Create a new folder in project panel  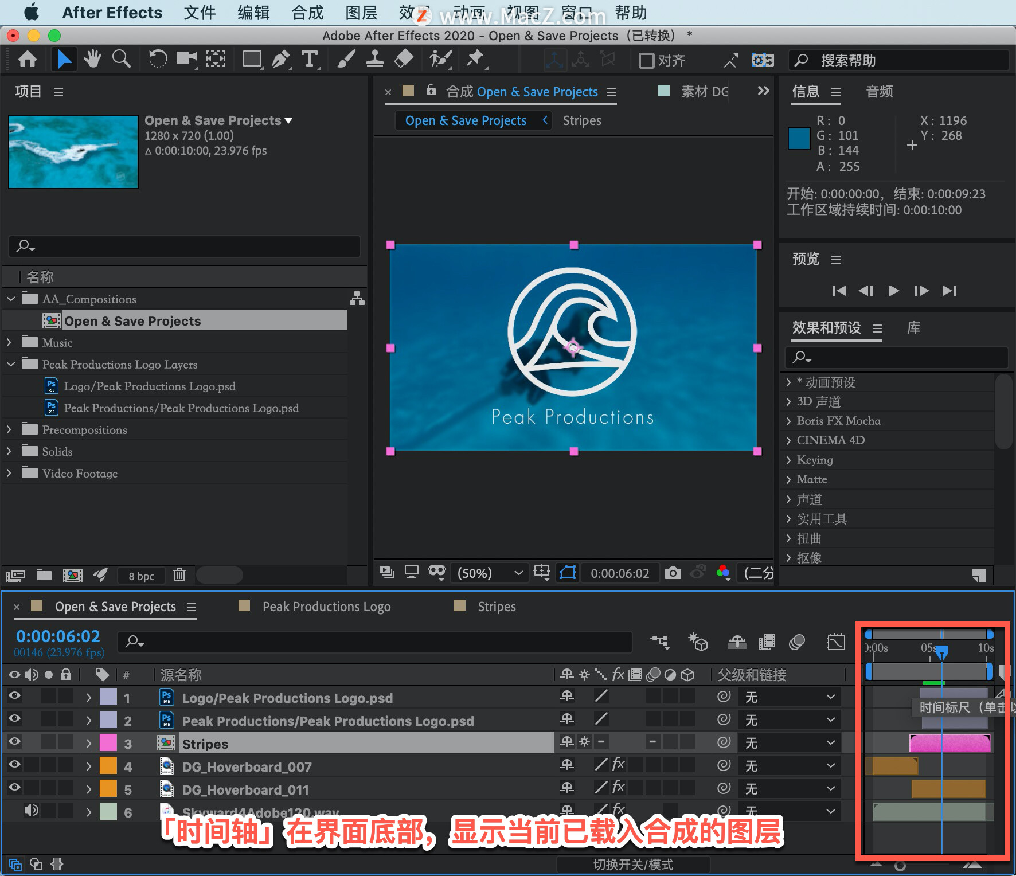44,574
